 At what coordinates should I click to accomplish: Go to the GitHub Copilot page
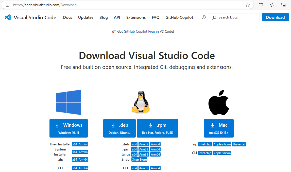point(179,17)
